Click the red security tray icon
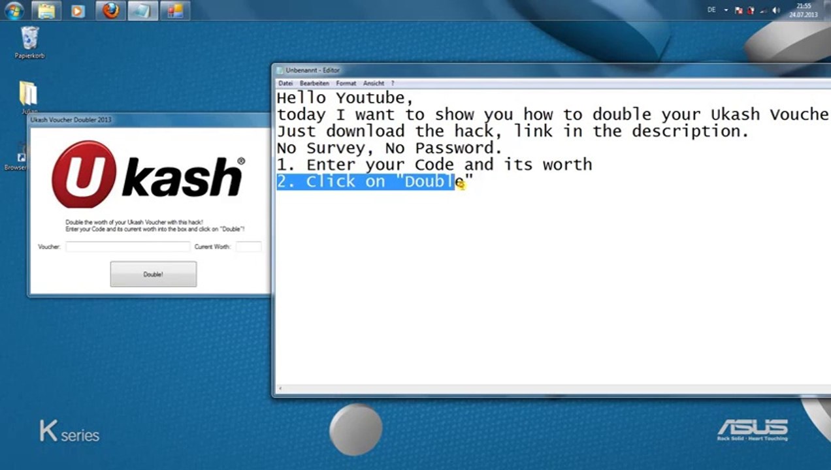Screen dimensions: 831x470 click(751, 10)
